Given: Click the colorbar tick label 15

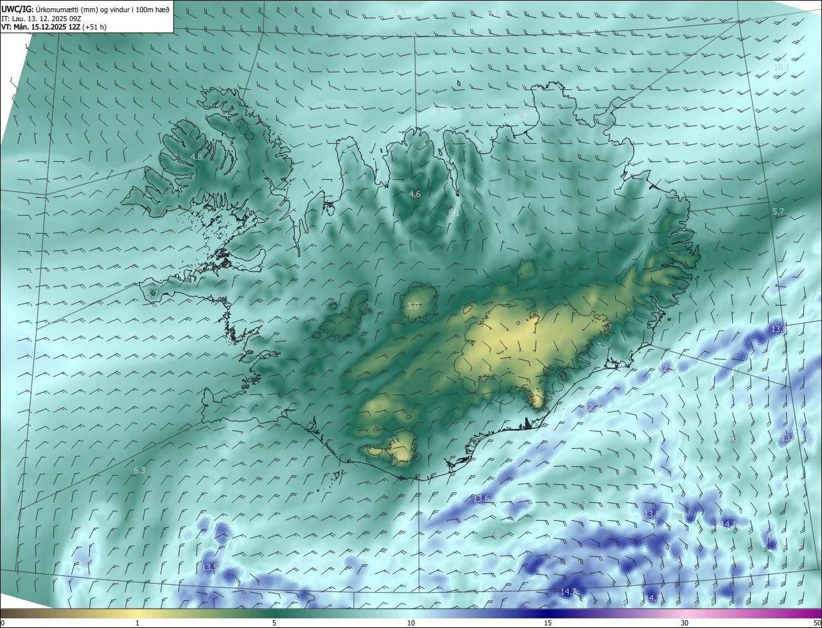Looking at the screenshot, I should click(x=548, y=623).
